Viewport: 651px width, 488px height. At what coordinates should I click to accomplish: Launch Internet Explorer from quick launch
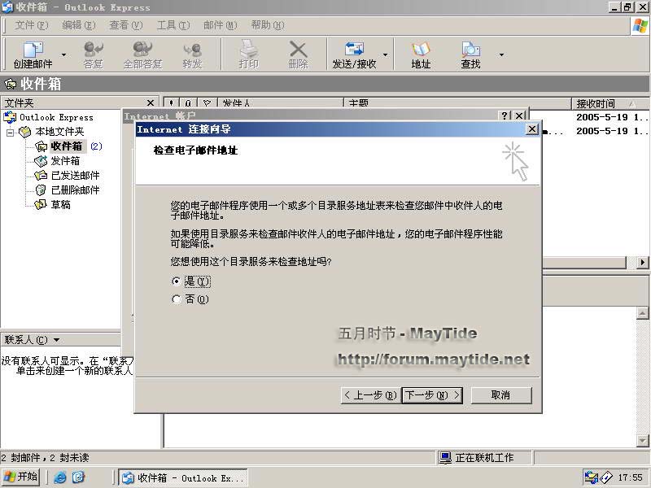(x=60, y=477)
